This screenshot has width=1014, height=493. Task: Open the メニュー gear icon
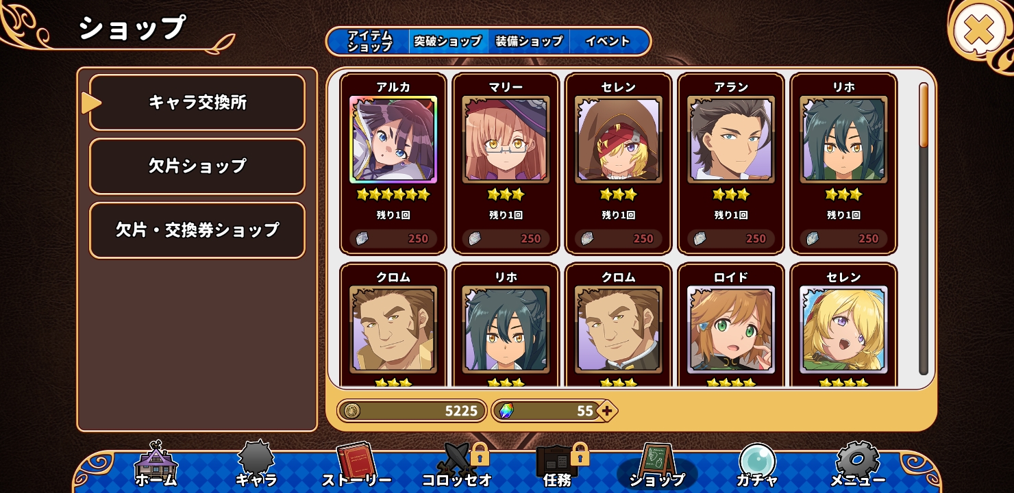(x=857, y=465)
